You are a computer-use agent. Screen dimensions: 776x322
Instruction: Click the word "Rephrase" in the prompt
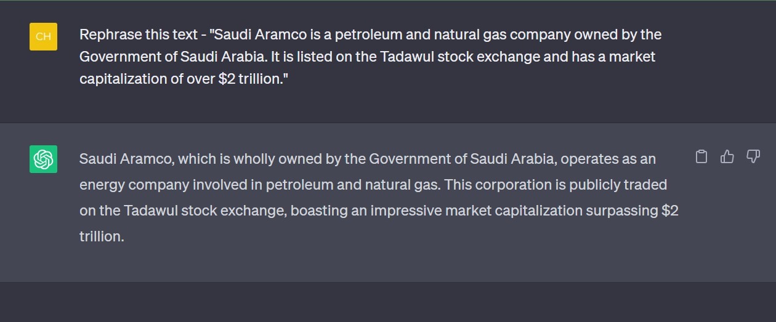tap(107, 34)
